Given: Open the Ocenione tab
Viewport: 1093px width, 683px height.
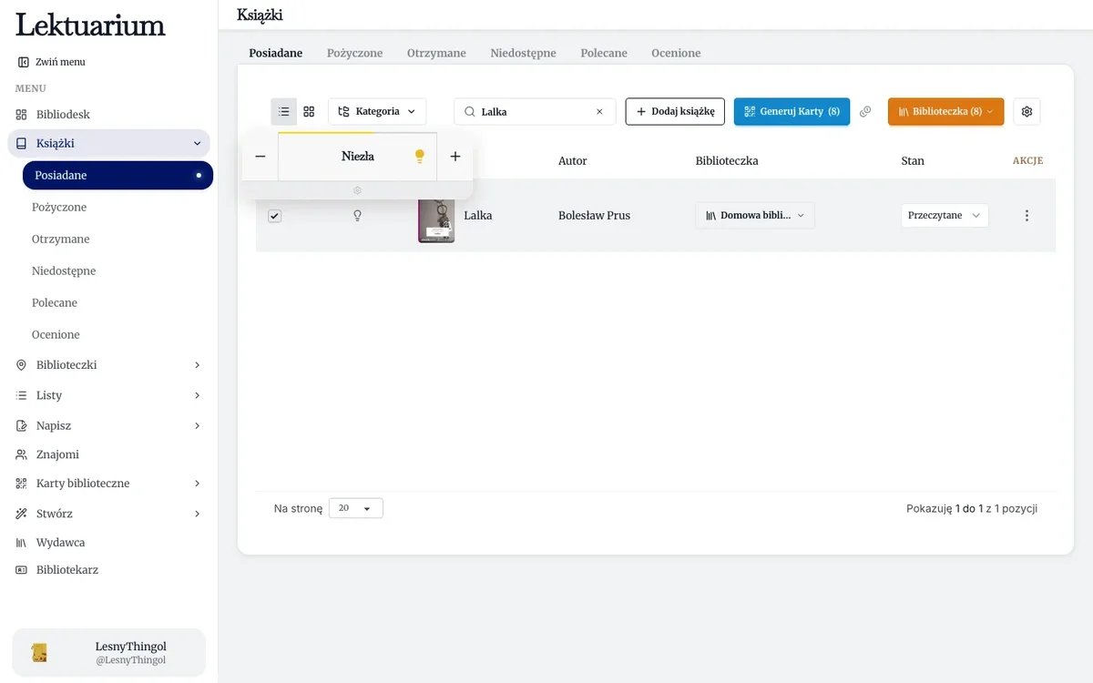Looking at the screenshot, I should pyautogui.click(x=676, y=53).
